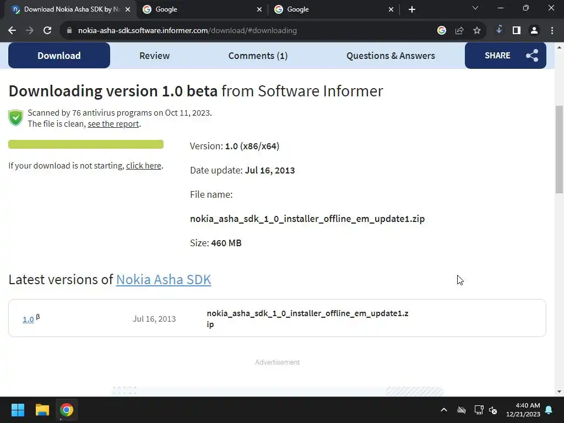Viewport: 564px width, 423px height.
Task: Close the first Google tab
Action: point(259,9)
